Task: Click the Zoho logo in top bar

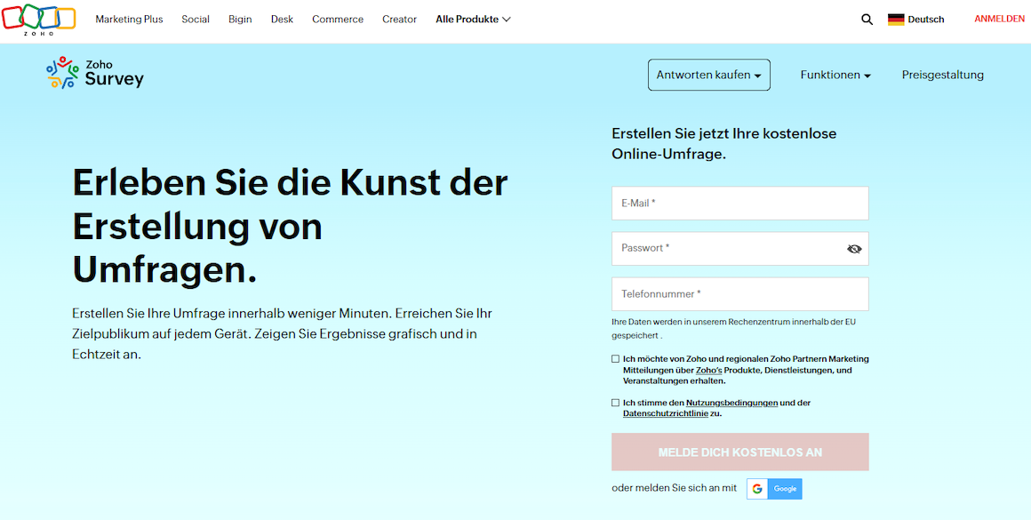Action: coord(38,19)
